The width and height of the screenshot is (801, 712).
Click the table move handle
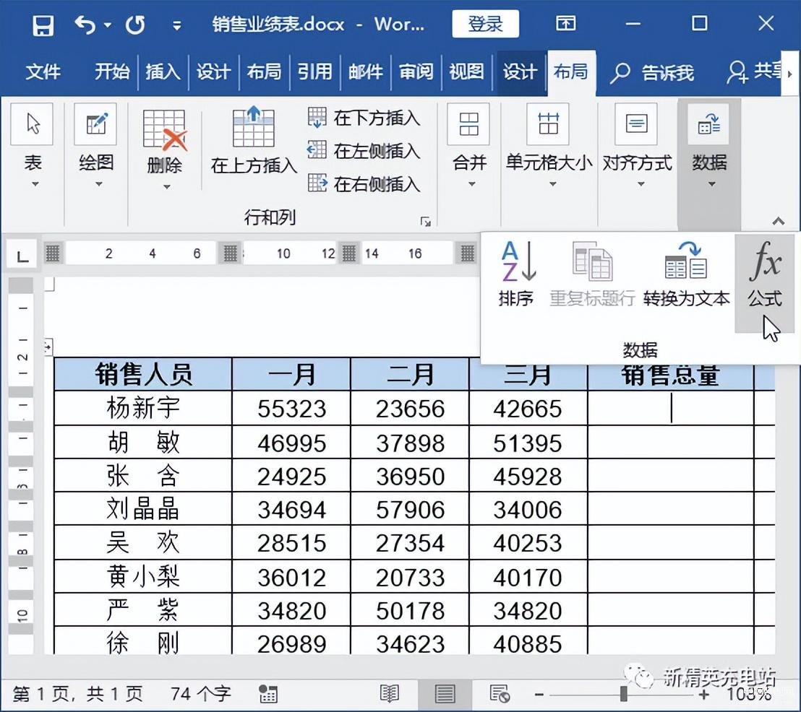click(x=48, y=348)
